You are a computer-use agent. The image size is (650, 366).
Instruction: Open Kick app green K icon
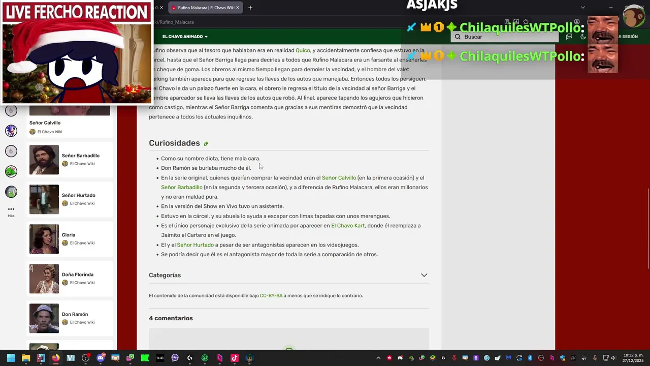point(145,358)
